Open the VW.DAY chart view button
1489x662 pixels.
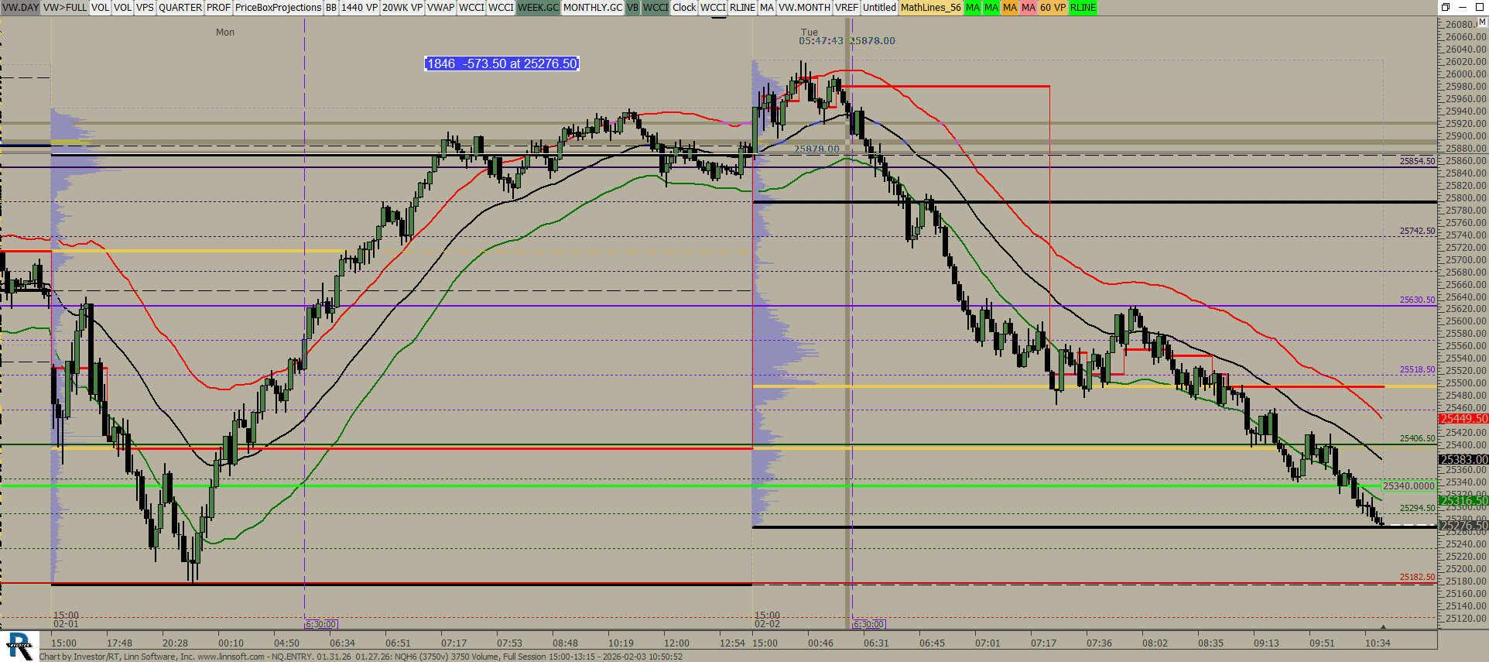pyautogui.click(x=20, y=8)
